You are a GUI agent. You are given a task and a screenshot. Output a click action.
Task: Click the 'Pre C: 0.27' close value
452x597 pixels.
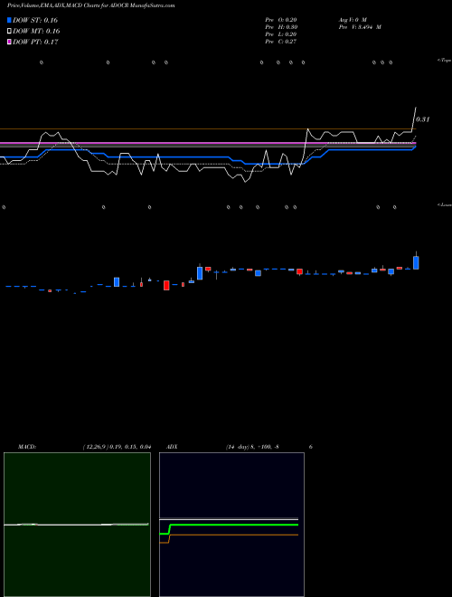coord(281,42)
